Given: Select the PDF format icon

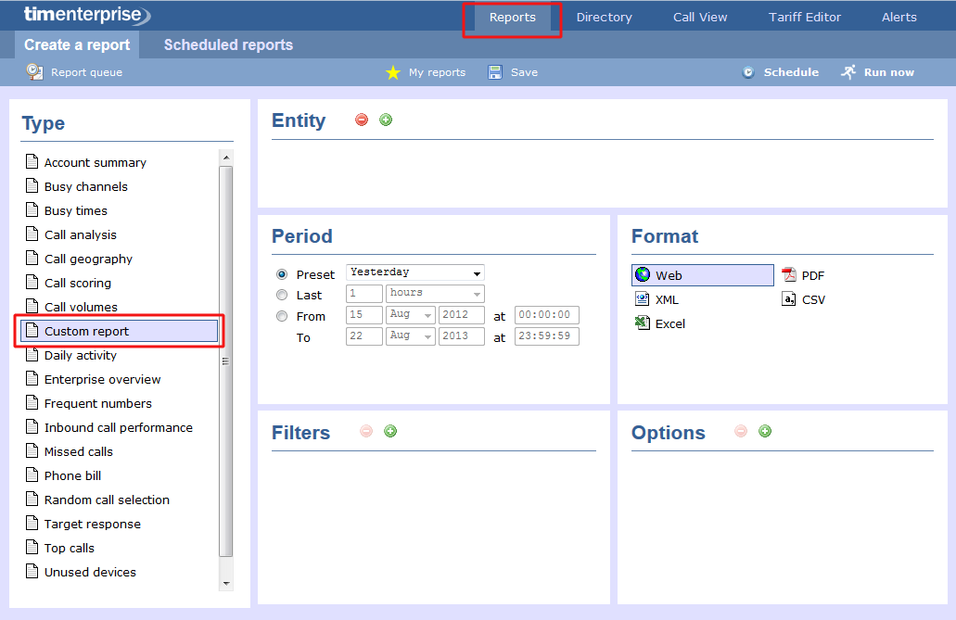Looking at the screenshot, I should (789, 275).
